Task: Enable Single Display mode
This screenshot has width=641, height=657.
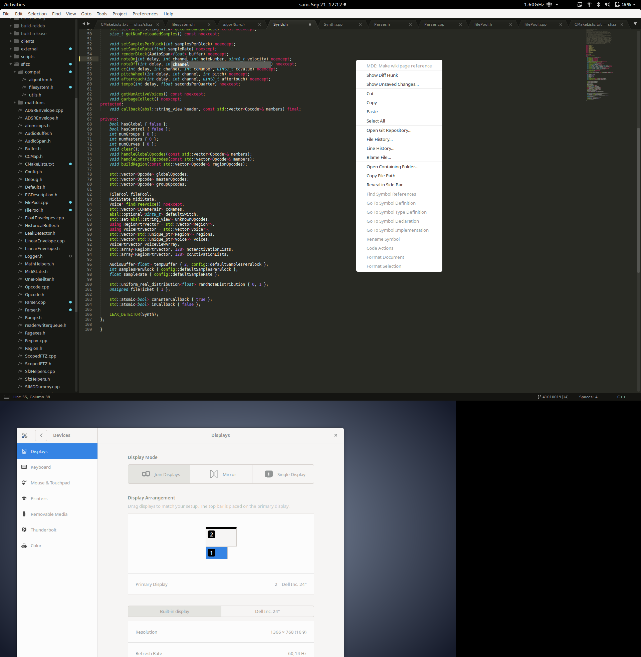Action: tap(283, 474)
